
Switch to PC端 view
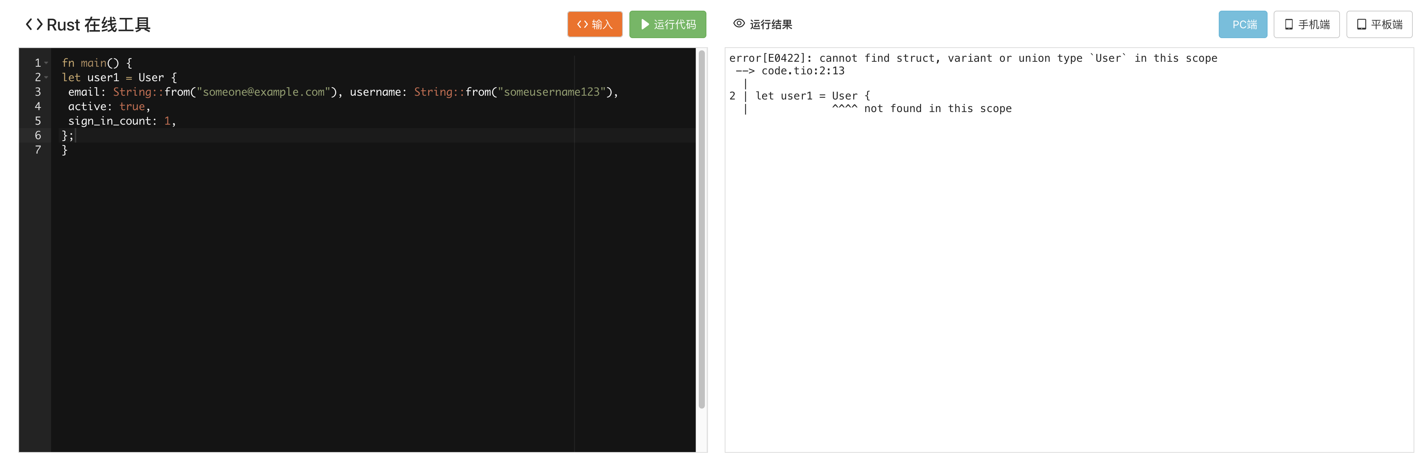(x=1243, y=24)
